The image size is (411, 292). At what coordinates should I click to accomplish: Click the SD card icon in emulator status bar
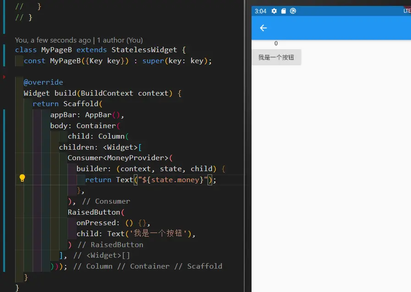(x=283, y=11)
